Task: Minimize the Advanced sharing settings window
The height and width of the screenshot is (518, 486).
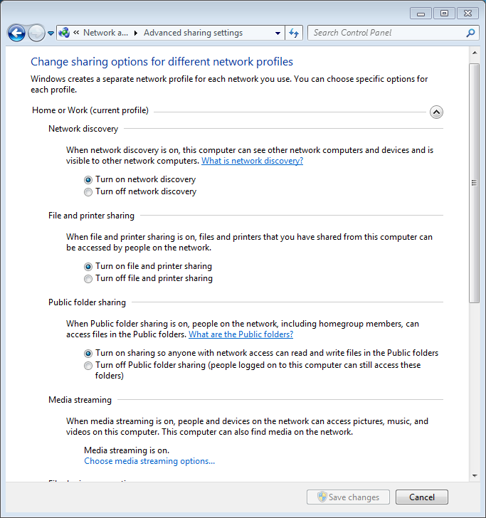Action: click(421, 14)
